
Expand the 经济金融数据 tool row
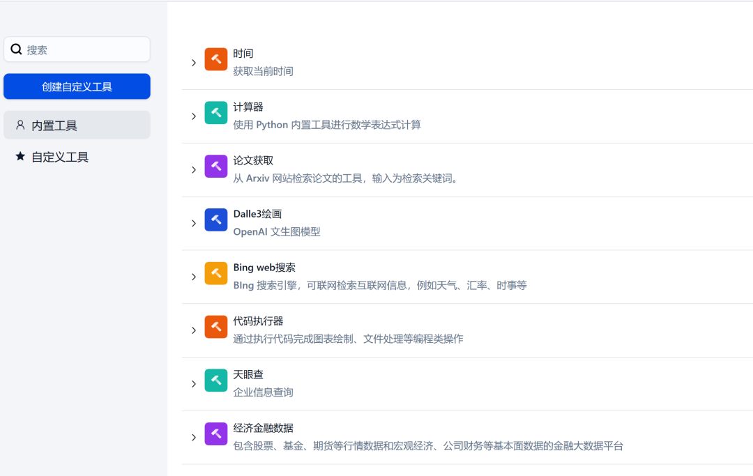(x=194, y=437)
